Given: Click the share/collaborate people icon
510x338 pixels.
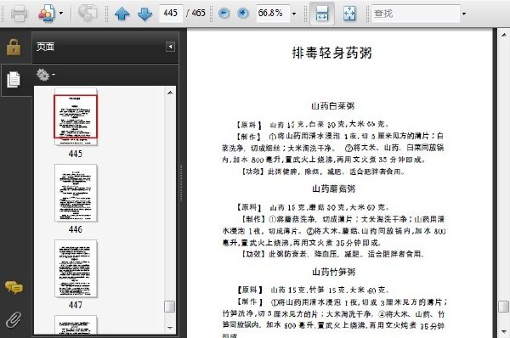Looking at the screenshot, I should (46, 14).
